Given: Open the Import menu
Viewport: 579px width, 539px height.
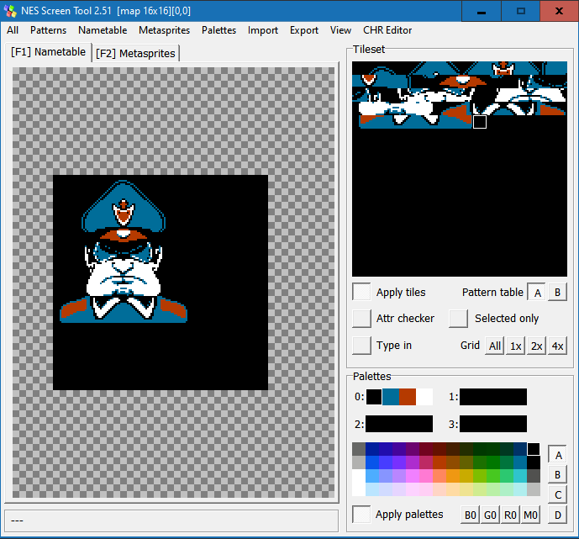Looking at the screenshot, I should pyautogui.click(x=263, y=30).
